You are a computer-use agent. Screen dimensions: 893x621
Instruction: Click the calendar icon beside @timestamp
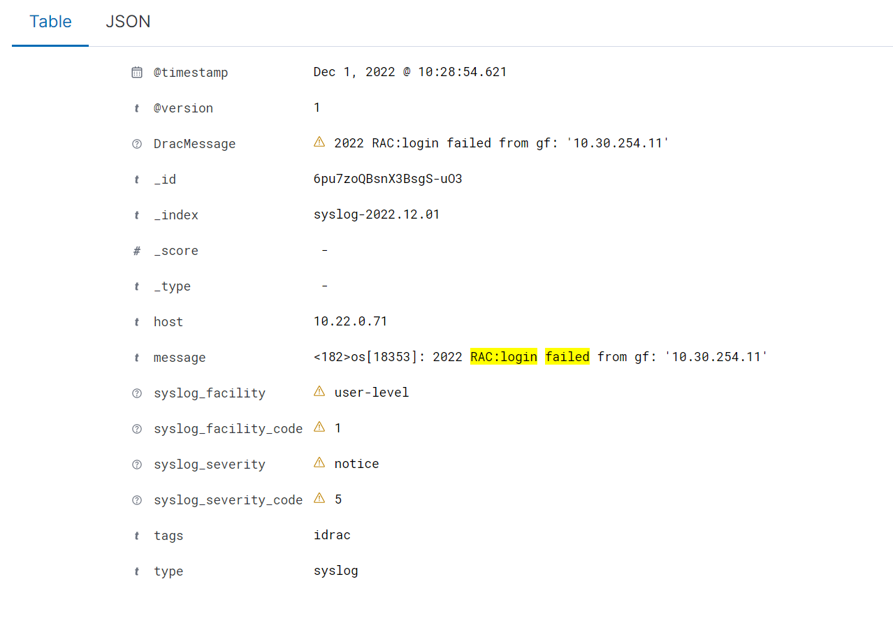137,73
